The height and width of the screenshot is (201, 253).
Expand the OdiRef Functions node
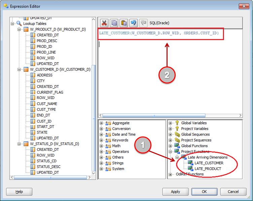170,174
